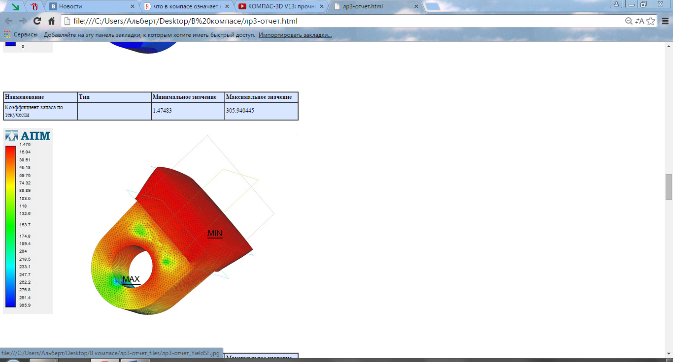Click the browser forward arrow

tap(23, 21)
